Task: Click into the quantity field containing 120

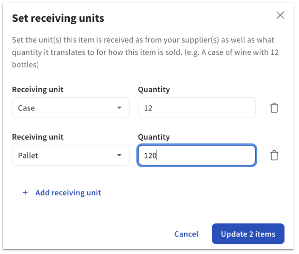Action: [x=196, y=156]
